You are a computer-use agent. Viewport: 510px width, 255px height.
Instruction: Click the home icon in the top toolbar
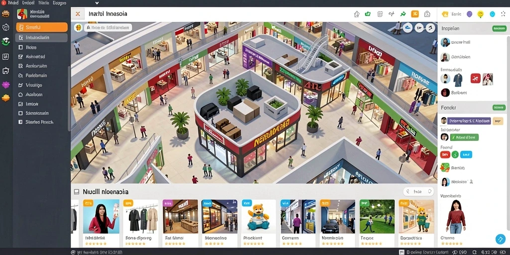pyautogui.click(x=357, y=14)
